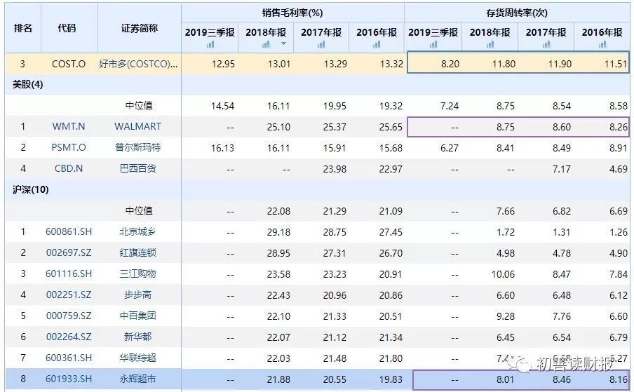Viewport: 634px width, 392px height.
Task: Open stock code CBD.N
Action: pyautogui.click(x=69, y=168)
